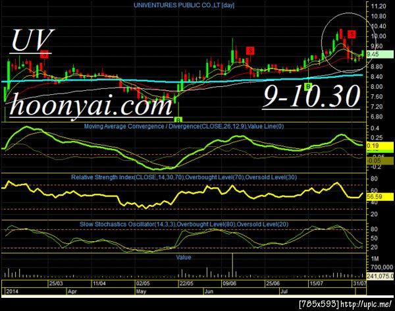Click the 25/06 date marker
The image size is (395, 311).
point(273,283)
